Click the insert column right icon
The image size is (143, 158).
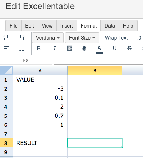pos(22,37)
